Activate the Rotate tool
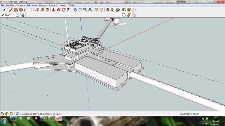Viewport: 225px width, 126px height. tap(64, 10)
